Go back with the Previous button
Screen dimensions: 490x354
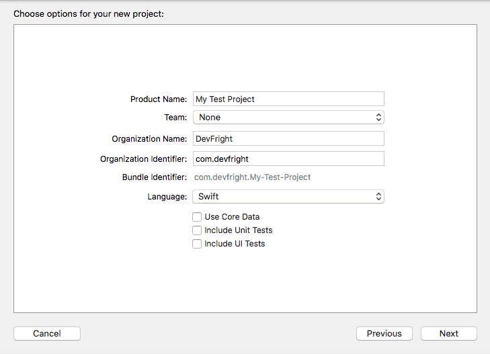point(384,333)
